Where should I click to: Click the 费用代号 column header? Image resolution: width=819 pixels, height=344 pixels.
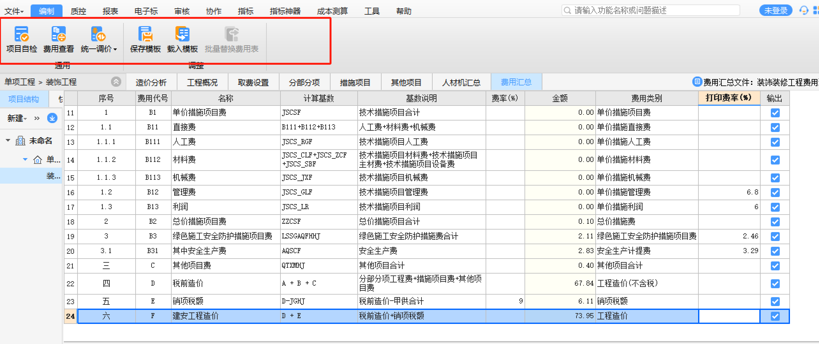click(x=153, y=98)
